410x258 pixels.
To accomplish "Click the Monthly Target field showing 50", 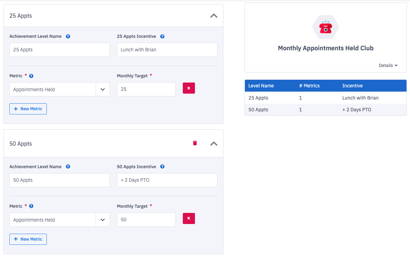I will [x=146, y=220].
